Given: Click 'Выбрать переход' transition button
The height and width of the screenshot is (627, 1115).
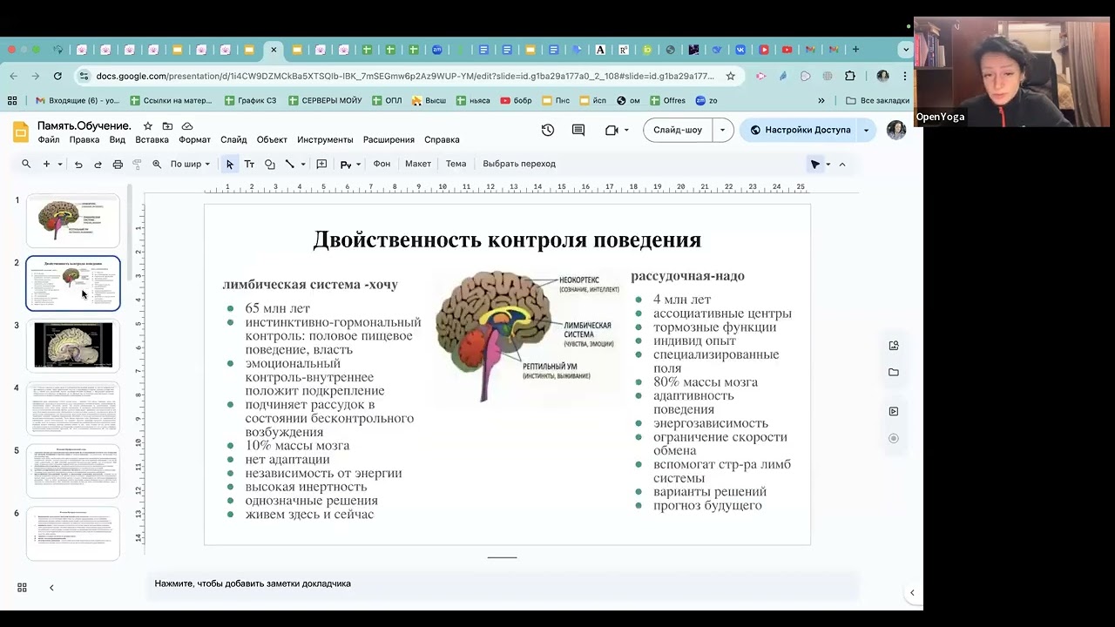Looking at the screenshot, I should (x=519, y=164).
